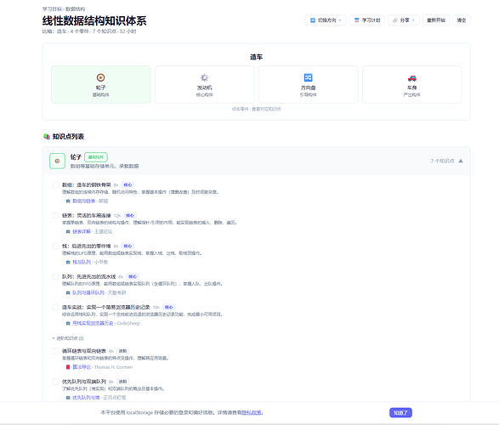Image resolution: width=499 pixels, height=425 pixels.
Task: Check off the 队列 knowledge point
Action: click(x=55, y=276)
